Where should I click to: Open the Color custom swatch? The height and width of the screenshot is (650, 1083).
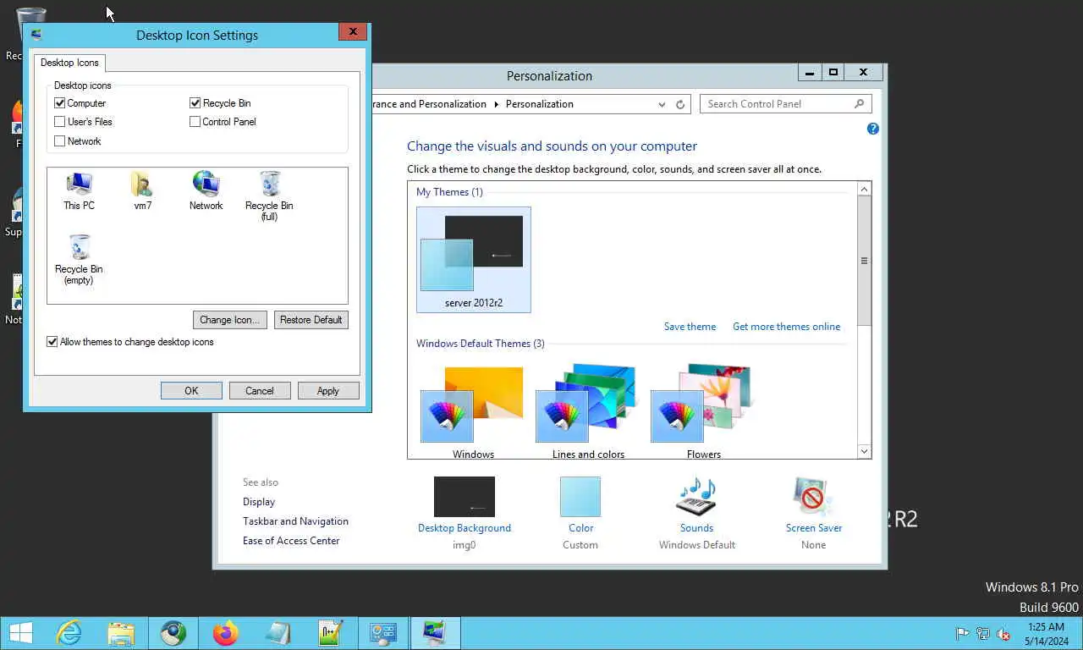[x=580, y=496]
